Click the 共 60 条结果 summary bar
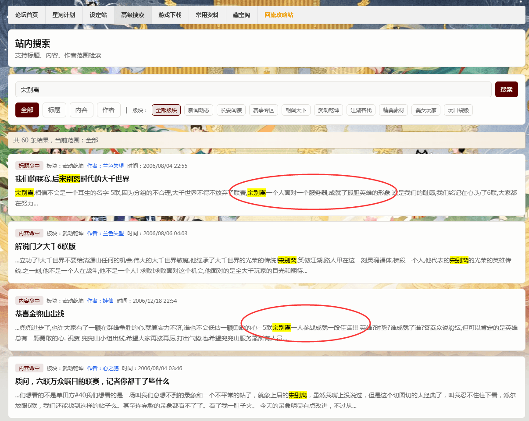This screenshot has height=421, width=529. 266,140
